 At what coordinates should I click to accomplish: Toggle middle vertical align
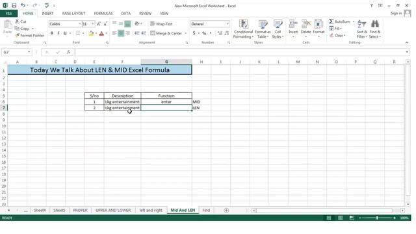coord(121,24)
